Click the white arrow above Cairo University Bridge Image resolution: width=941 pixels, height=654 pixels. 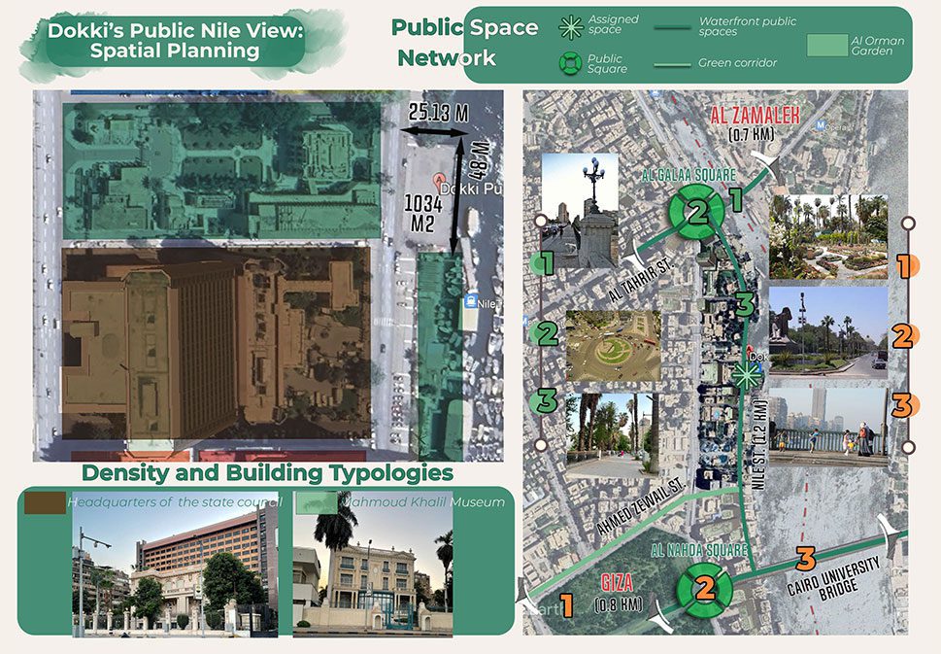click(x=890, y=530)
